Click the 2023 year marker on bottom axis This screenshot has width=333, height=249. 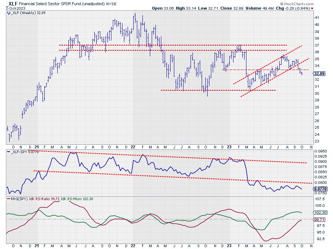[x=229, y=245]
